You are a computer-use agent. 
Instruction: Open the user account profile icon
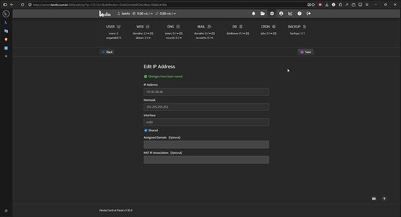point(281,13)
